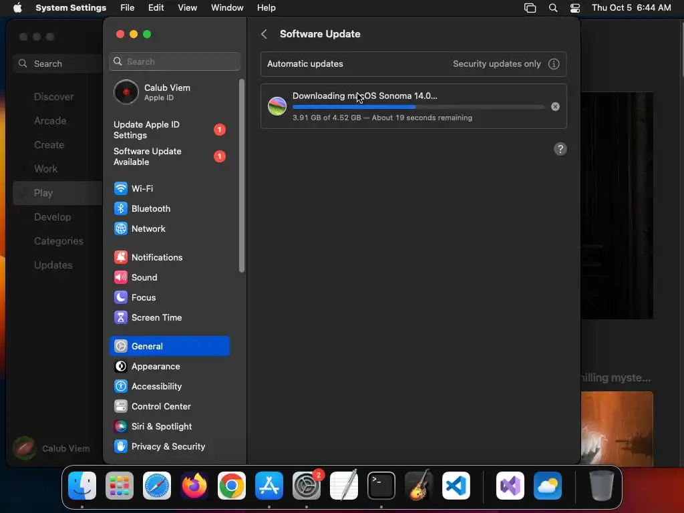This screenshot has width=684, height=513.
Task: Select Develop in App Store sidebar
Action: [52, 217]
